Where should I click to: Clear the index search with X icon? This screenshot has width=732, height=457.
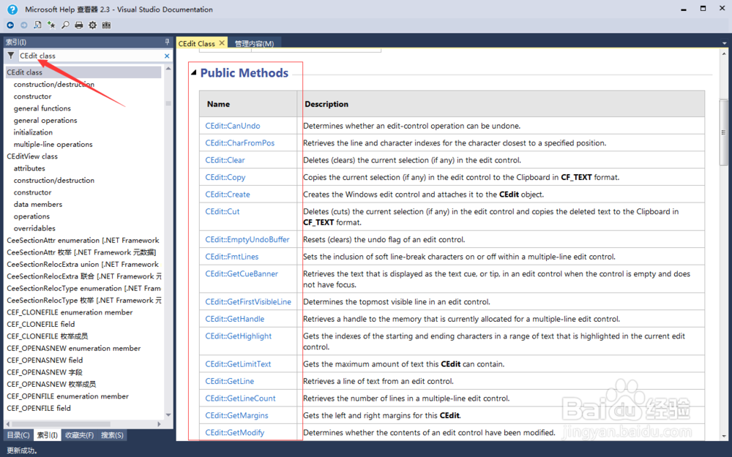coord(167,56)
